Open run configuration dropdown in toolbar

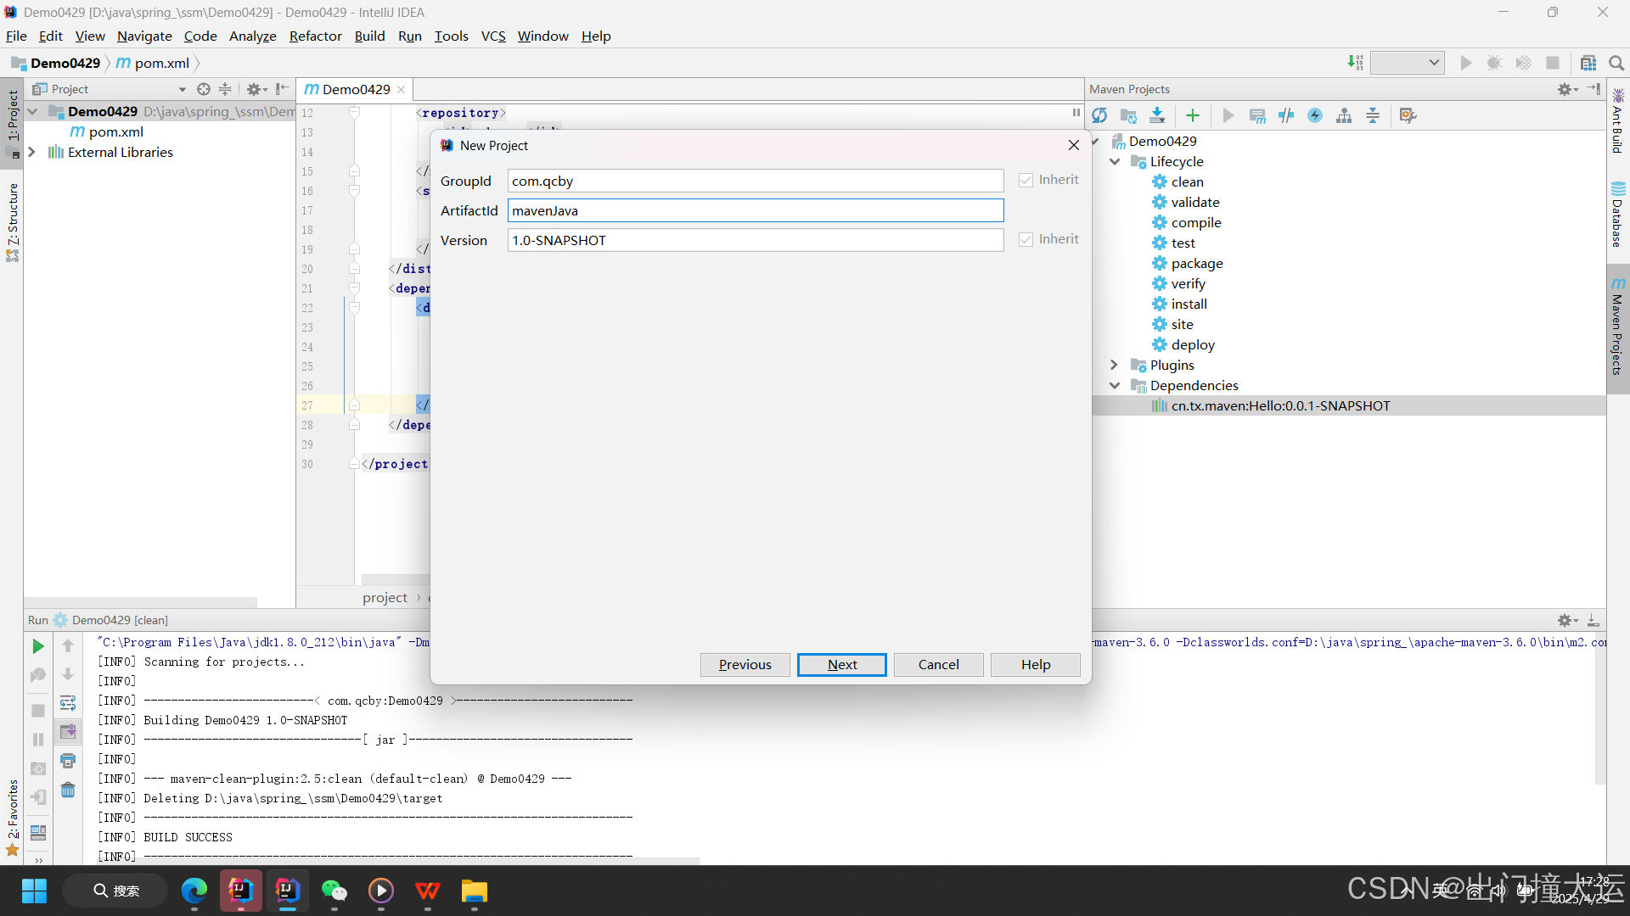(1408, 63)
